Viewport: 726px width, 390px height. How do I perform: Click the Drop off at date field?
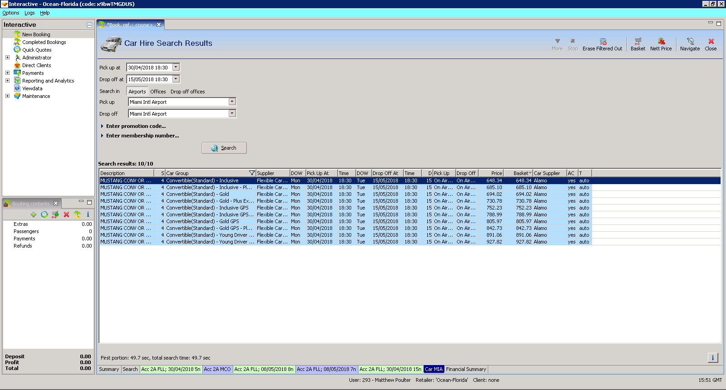pyautogui.click(x=149, y=79)
